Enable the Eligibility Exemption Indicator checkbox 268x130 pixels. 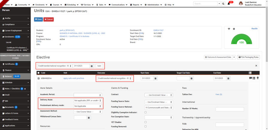pos(145,112)
